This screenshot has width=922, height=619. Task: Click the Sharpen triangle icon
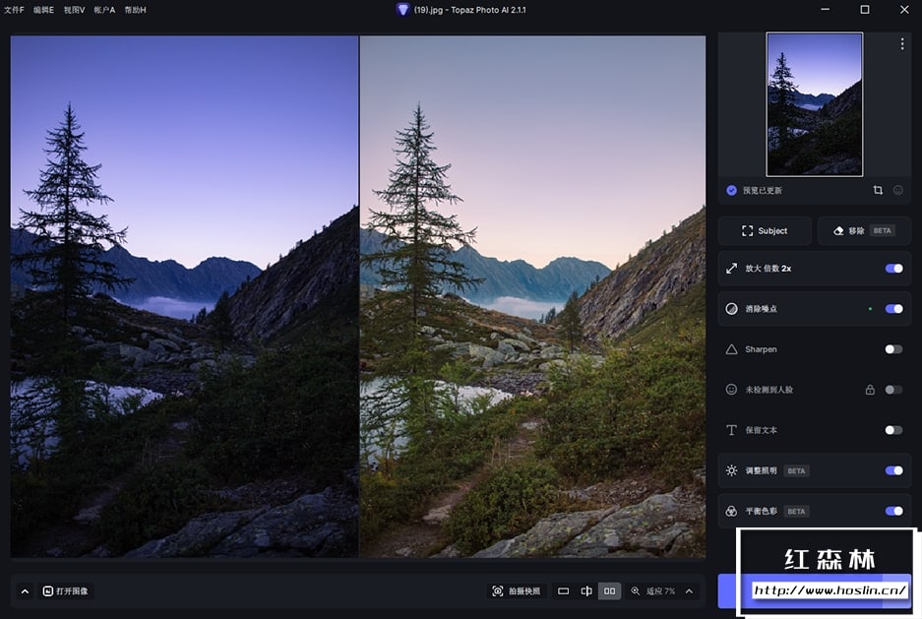[731, 349]
